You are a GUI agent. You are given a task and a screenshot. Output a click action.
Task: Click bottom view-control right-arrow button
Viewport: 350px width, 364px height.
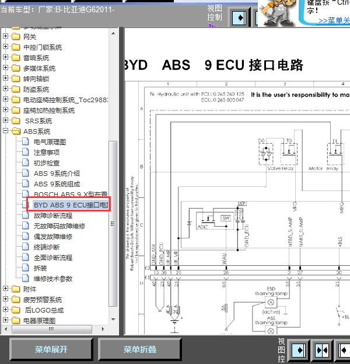[298, 350]
